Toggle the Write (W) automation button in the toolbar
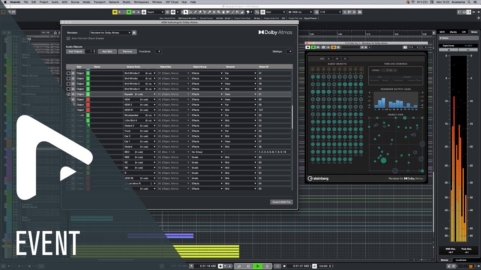Screen dimensions: 481x270 [x=134, y=12]
